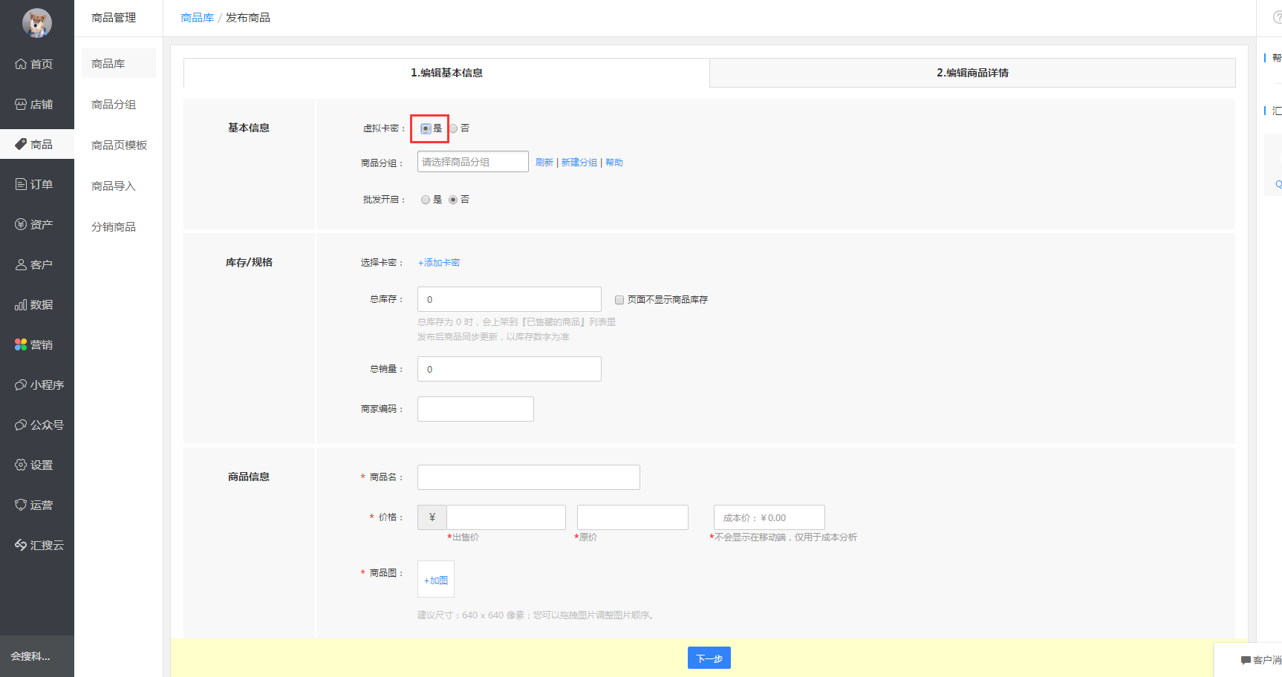Enable 是 for 批发开启
The image size is (1282, 677).
(426, 200)
